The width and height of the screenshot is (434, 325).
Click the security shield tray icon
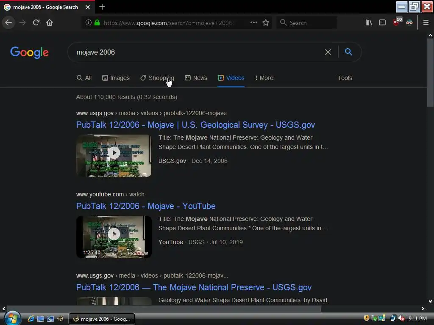[367, 318]
